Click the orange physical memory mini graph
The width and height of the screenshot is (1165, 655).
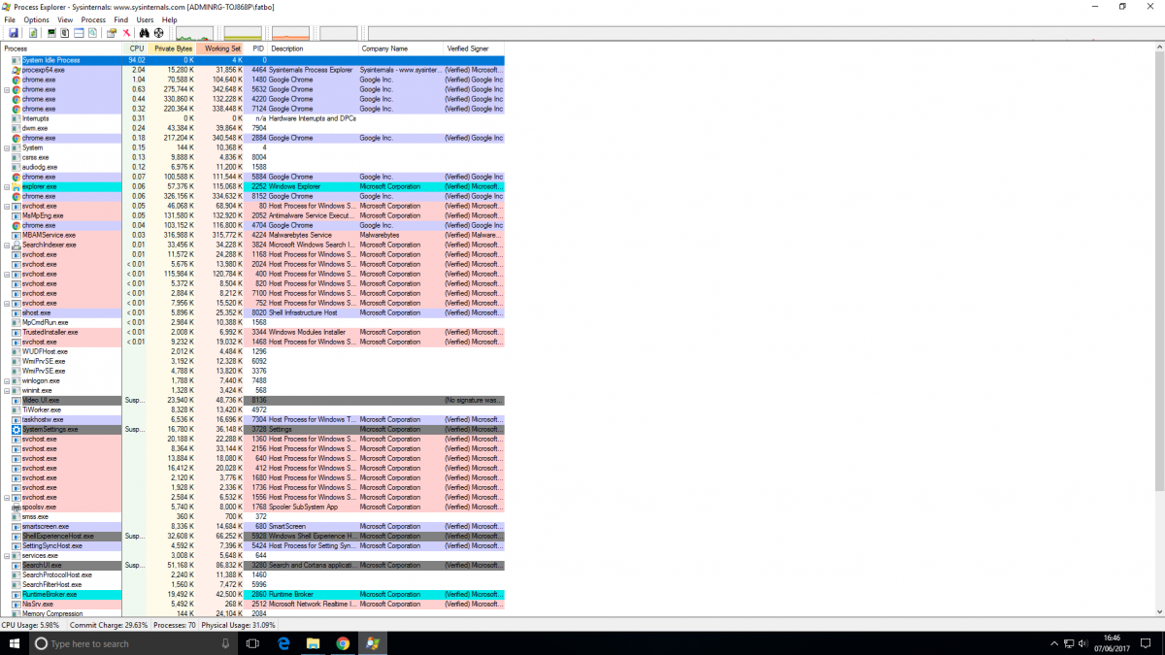click(290, 35)
